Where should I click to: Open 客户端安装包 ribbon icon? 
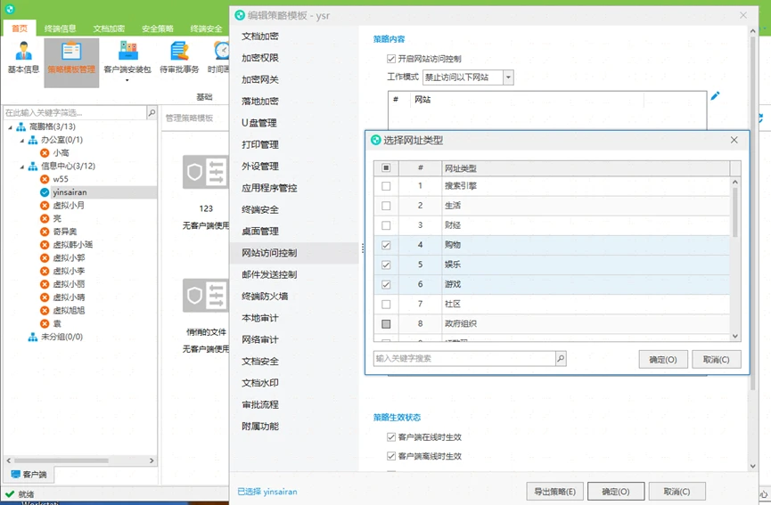click(x=127, y=58)
